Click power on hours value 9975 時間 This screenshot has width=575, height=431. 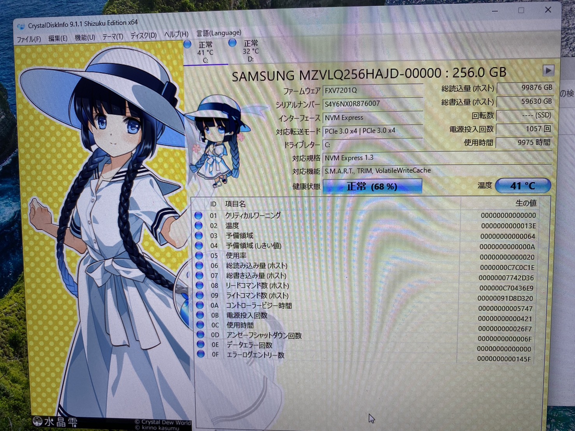524,142
